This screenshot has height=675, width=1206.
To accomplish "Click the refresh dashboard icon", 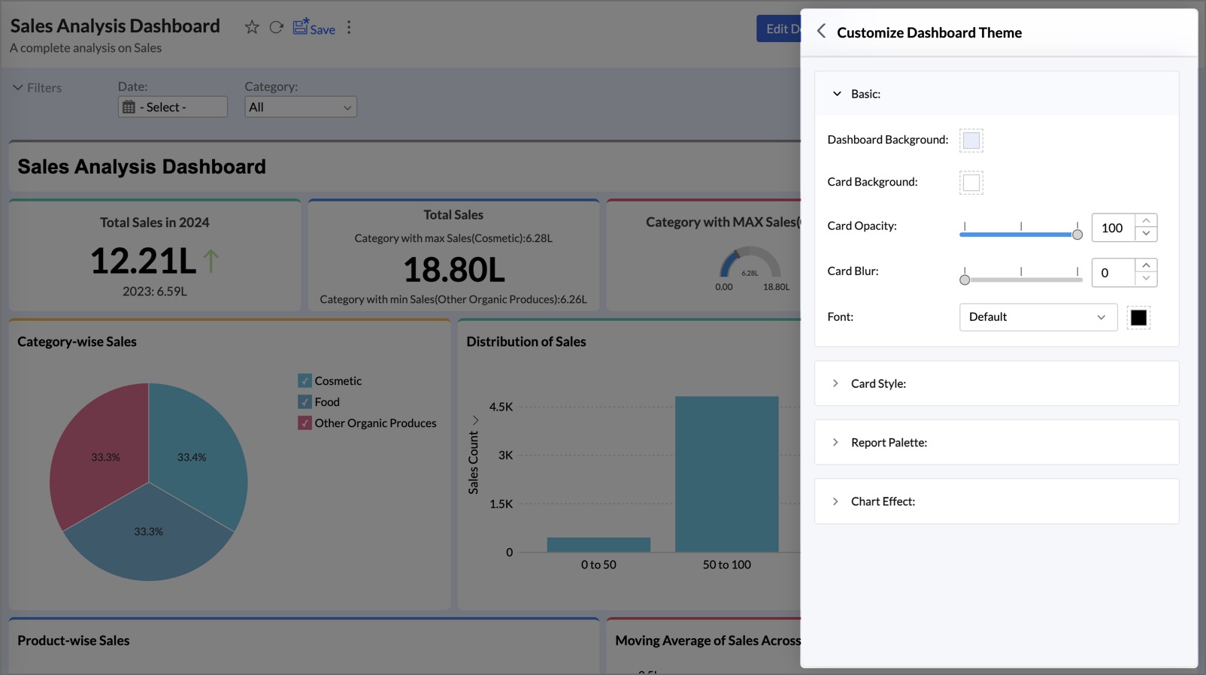I will (x=276, y=28).
